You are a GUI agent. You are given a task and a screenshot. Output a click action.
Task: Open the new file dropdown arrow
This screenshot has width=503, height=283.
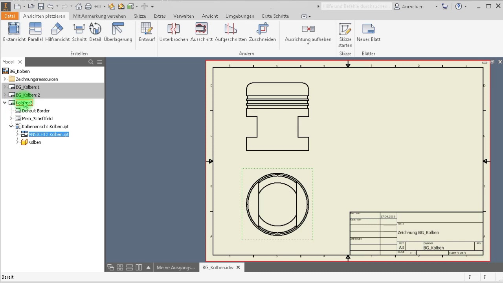click(24, 6)
